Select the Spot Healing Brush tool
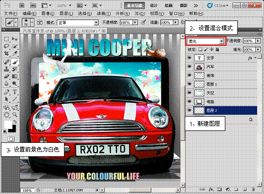The image size is (264, 194). pyautogui.click(x=6, y=62)
